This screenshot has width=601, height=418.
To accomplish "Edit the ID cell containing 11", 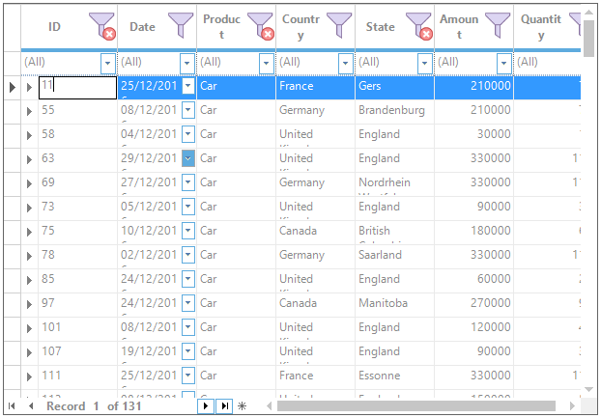I will [x=78, y=88].
